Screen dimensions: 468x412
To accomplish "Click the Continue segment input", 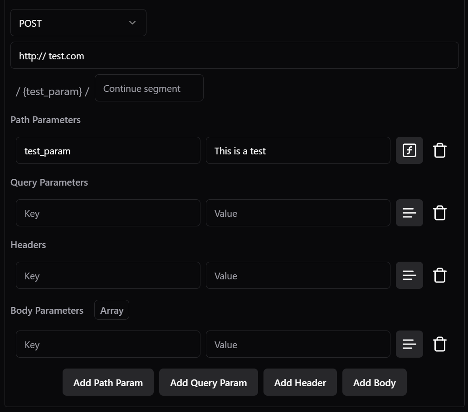I will [149, 88].
